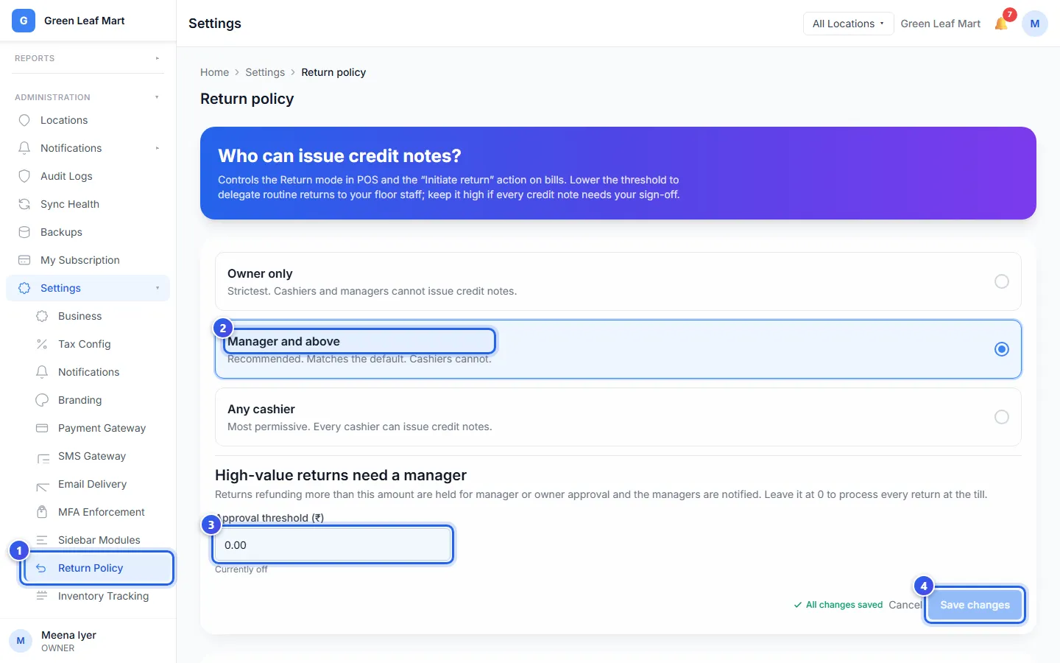Click the Save changes button
The image size is (1060, 663).
coord(975,605)
